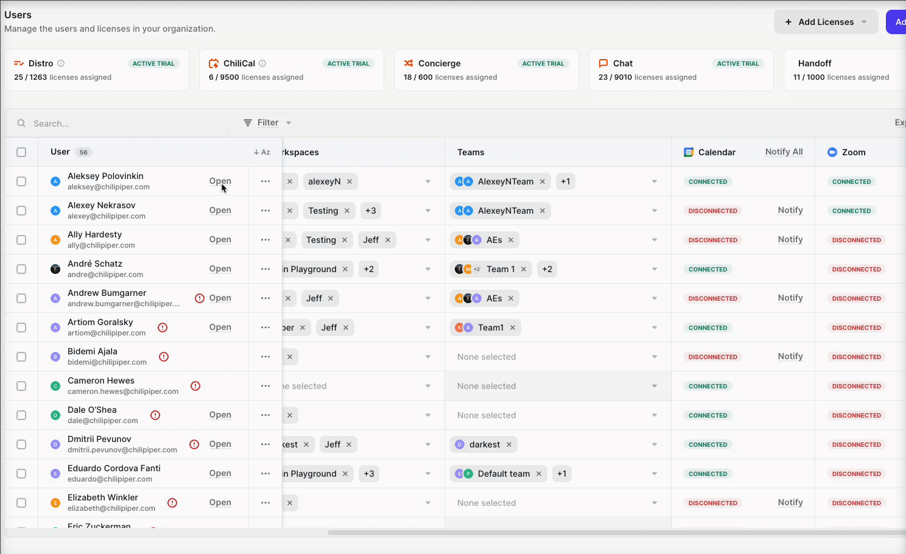Screen dimensions: 906x554
Task: Open Bidemi Ajala's Teams None selected dropdown
Action: pyautogui.click(x=558, y=357)
